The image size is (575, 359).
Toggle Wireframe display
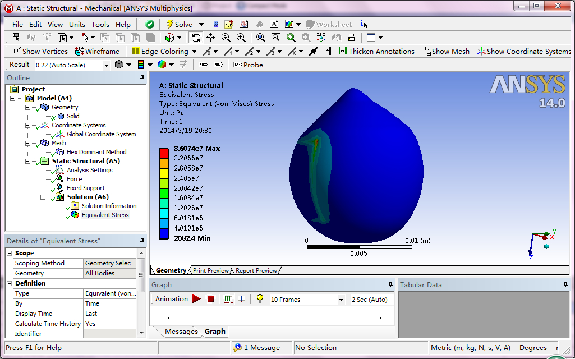click(x=97, y=52)
